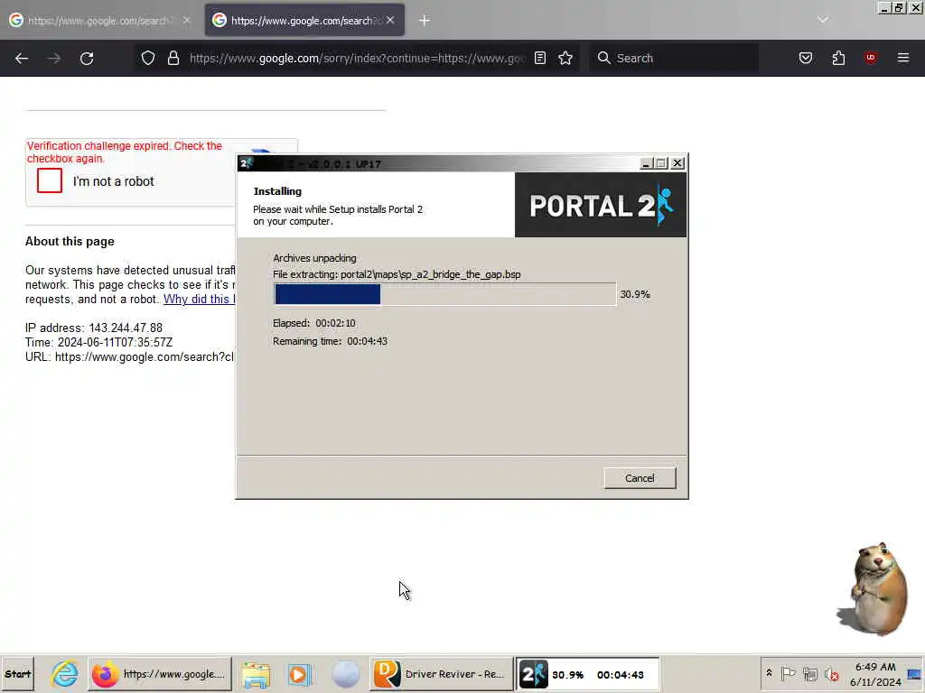925x693 pixels.
Task: Click the forward navigation arrow
Action: click(x=54, y=59)
